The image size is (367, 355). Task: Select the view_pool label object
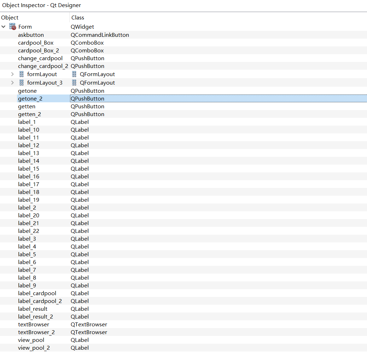pyautogui.click(x=31, y=340)
